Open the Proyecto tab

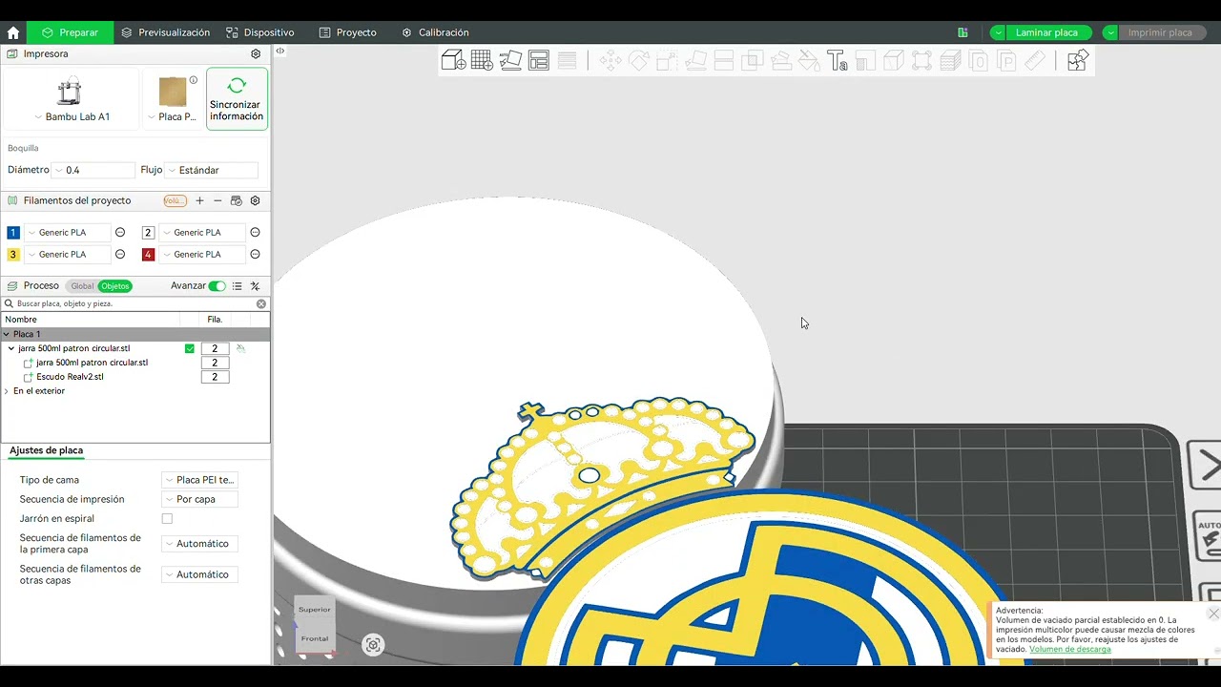[348, 32]
